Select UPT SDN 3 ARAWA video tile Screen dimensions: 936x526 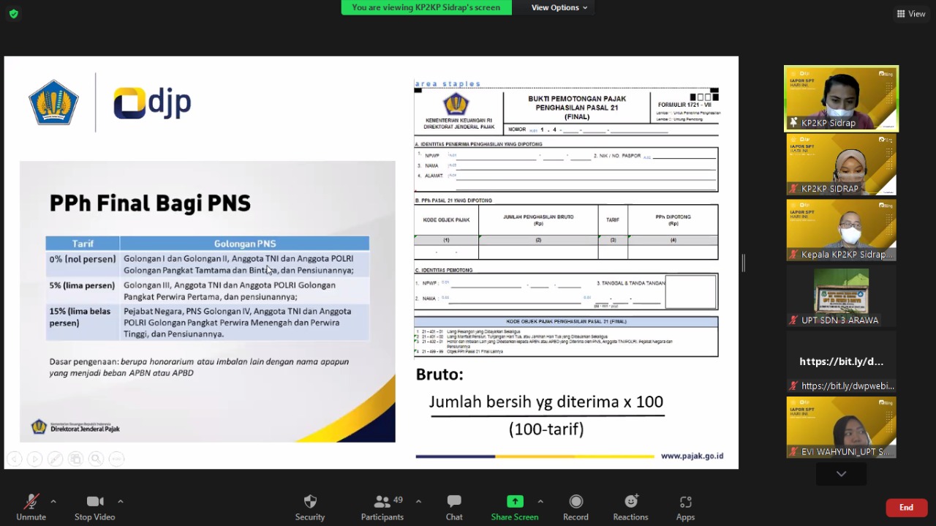pyautogui.click(x=841, y=296)
